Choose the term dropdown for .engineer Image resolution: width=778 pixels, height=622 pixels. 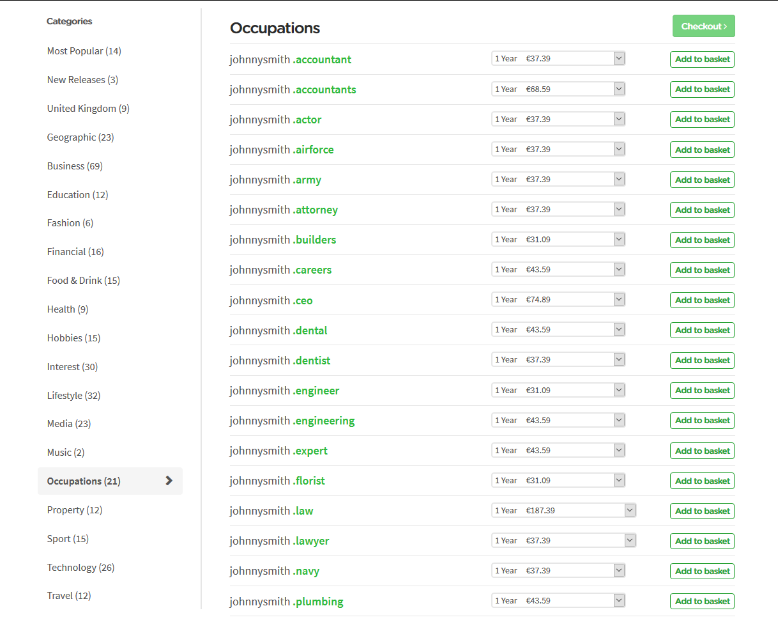pyautogui.click(x=558, y=391)
